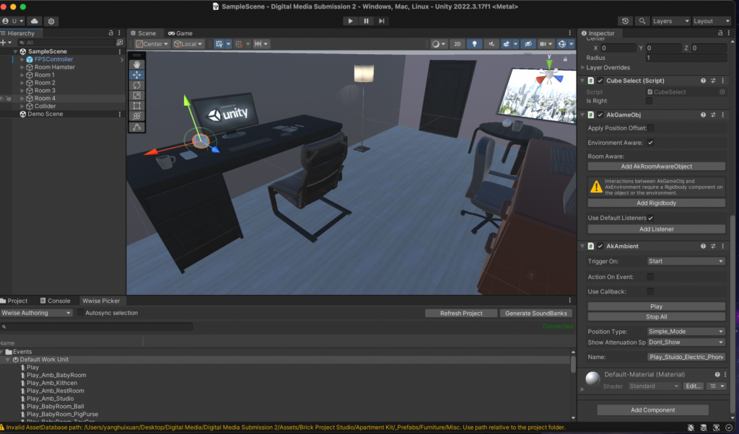
Task: Enable the Is Right checkbox
Action: click(650, 101)
